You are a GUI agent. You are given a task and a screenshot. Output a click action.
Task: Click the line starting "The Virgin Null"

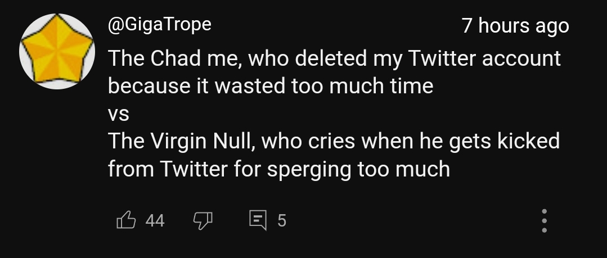[334, 141]
